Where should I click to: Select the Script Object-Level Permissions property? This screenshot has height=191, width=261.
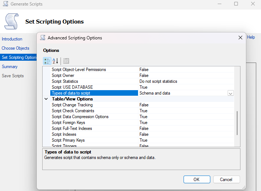(x=94, y=70)
